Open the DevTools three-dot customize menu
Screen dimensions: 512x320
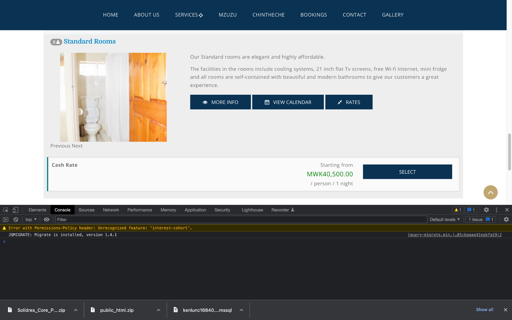pyautogui.click(x=497, y=210)
